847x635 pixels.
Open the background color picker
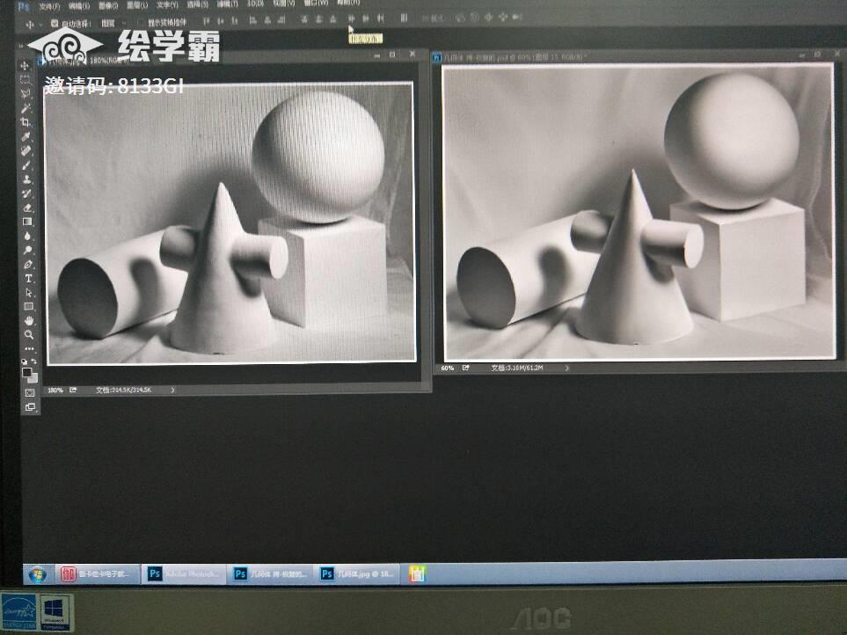pos(34,378)
